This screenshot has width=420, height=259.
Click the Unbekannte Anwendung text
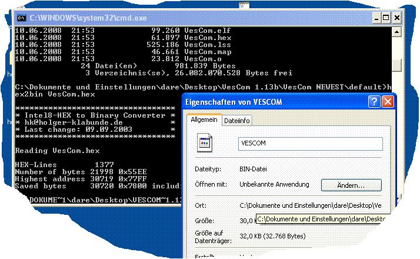coord(274,184)
